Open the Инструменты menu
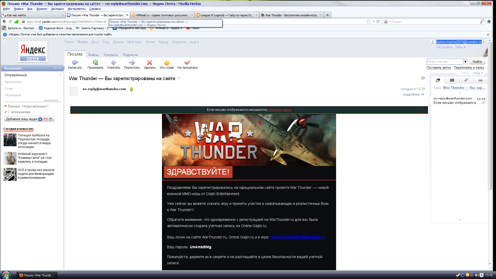Image resolution: width=496 pixels, height=279 pixels. (76, 9)
